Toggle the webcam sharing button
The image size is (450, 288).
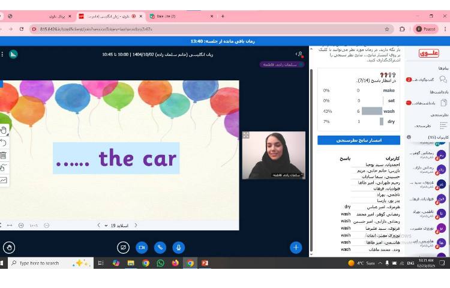pyautogui.click(x=142, y=248)
